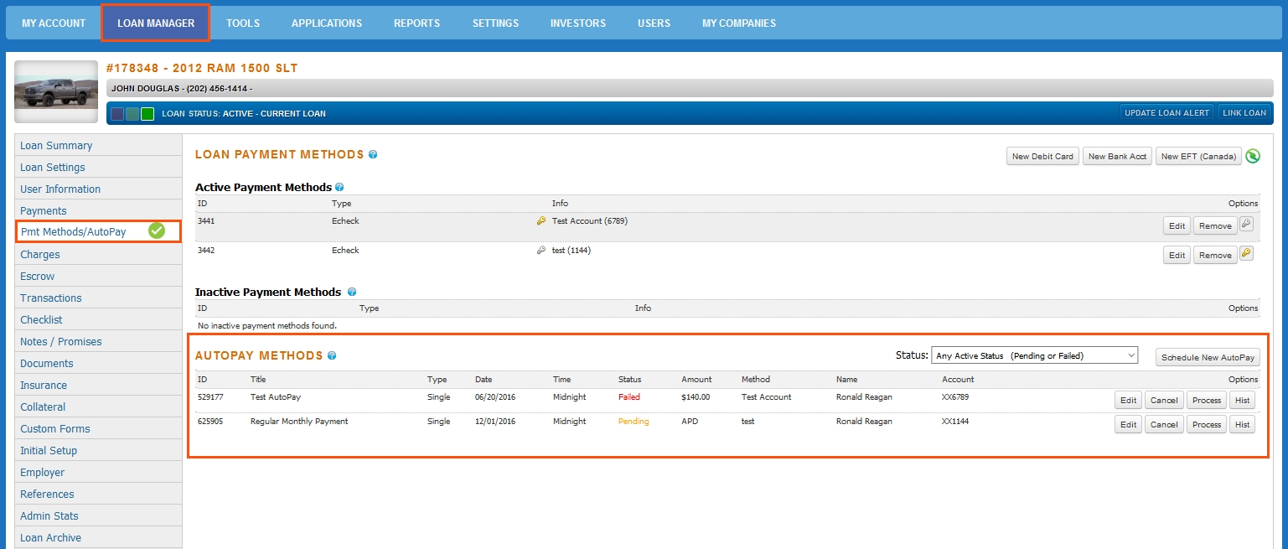Screen dimensions: 1288x549
Task: Click New EFT (Canada) button
Action: [x=1198, y=156]
